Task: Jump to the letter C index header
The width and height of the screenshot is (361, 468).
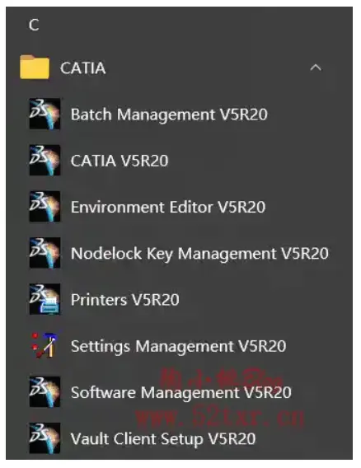Action: tap(34, 25)
